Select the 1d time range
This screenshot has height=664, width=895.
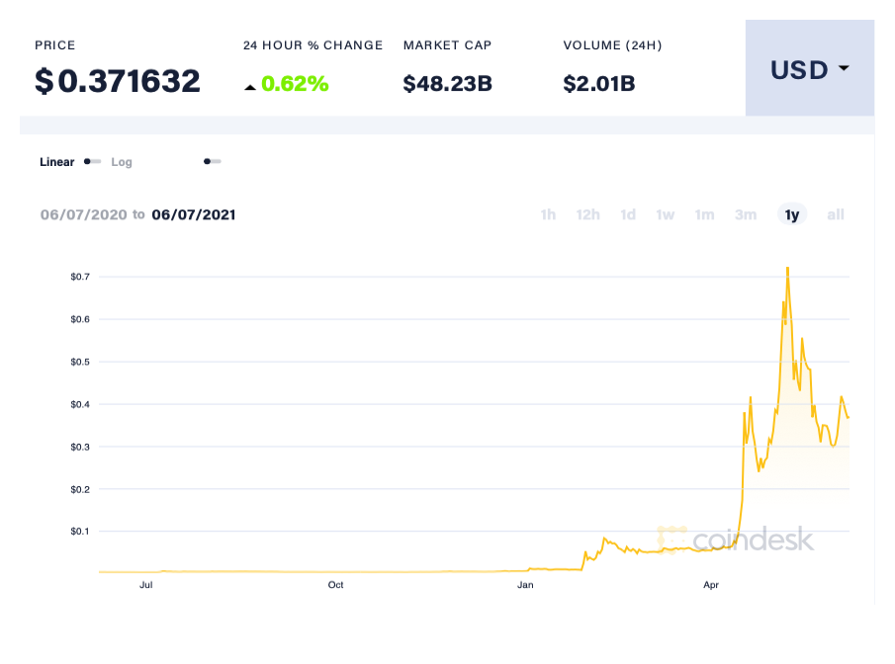pos(628,214)
